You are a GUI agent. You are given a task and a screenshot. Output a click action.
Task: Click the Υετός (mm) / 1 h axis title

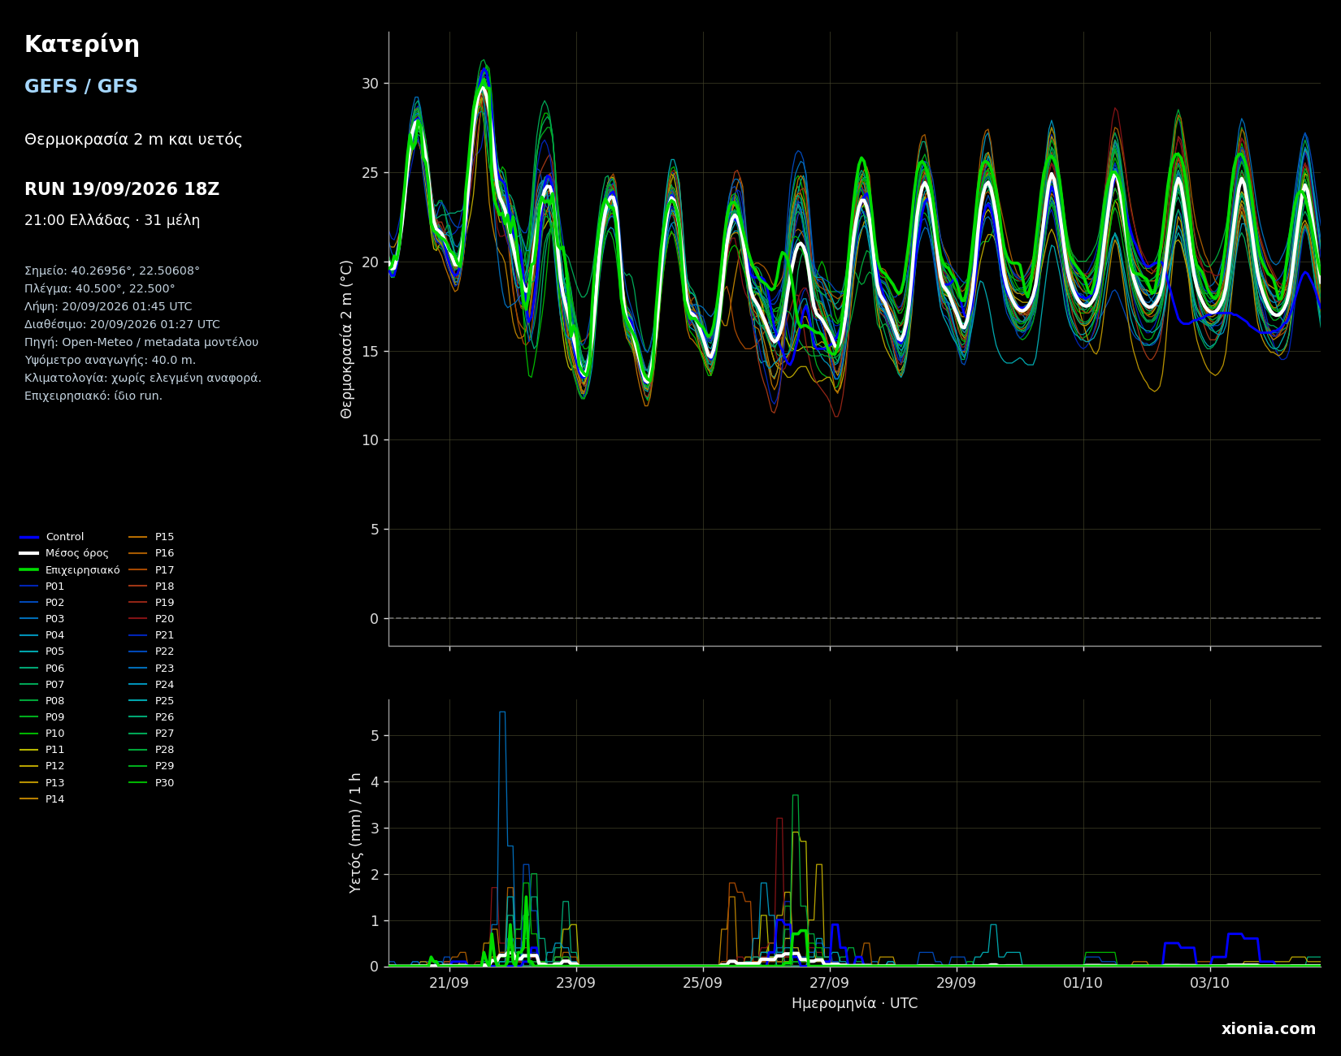click(355, 833)
